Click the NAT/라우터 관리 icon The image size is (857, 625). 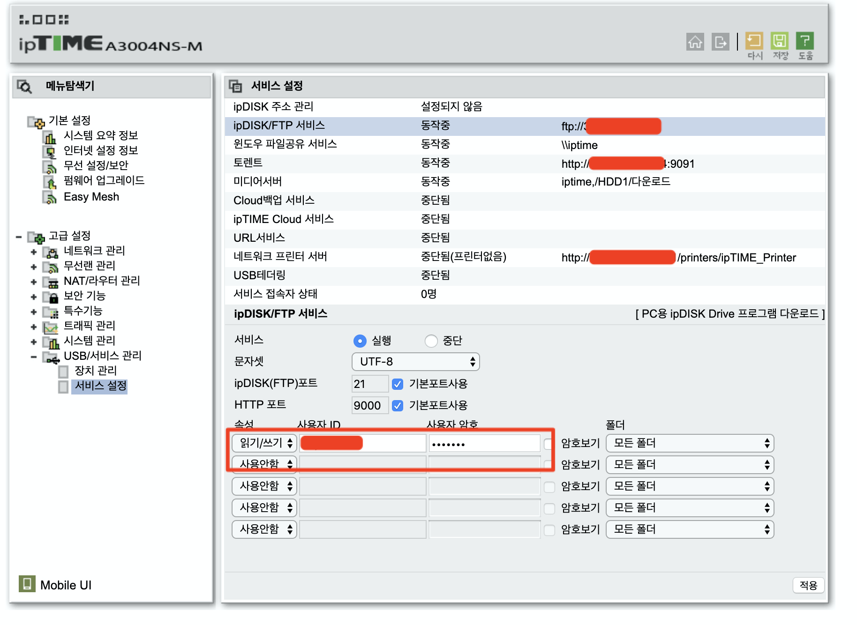point(51,282)
